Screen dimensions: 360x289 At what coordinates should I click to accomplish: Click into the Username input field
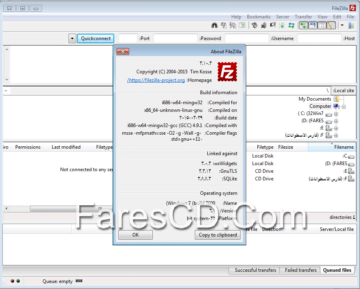(247, 38)
